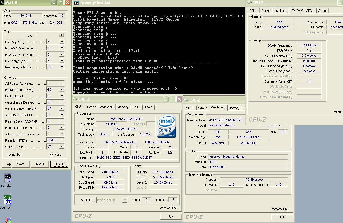Click CPU-Z title icon in Memory window
This screenshot has height=223, width=343.
[x=249, y=3]
